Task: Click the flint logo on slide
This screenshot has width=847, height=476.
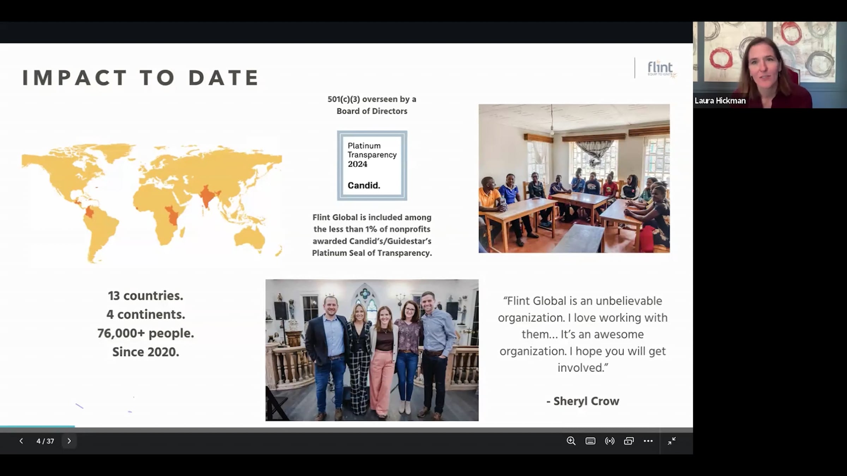Action: tap(661, 69)
